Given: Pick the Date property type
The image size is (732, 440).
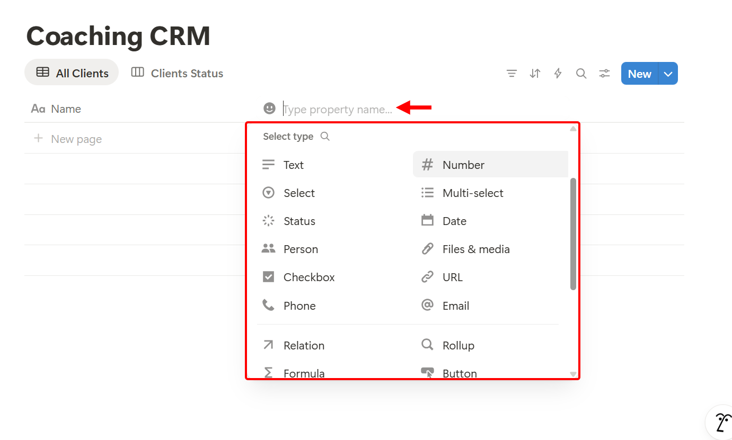Looking at the screenshot, I should click(x=454, y=221).
